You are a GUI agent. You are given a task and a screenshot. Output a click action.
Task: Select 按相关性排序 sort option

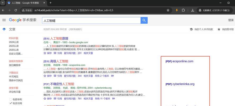pos(16,61)
